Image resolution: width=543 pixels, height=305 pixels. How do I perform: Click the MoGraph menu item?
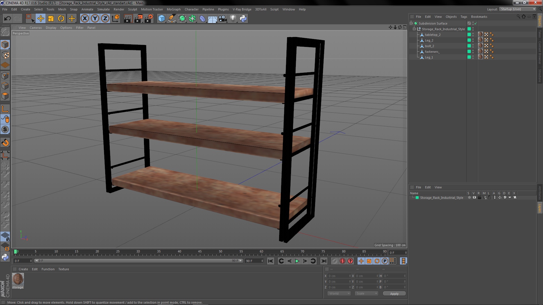pyautogui.click(x=173, y=9)
